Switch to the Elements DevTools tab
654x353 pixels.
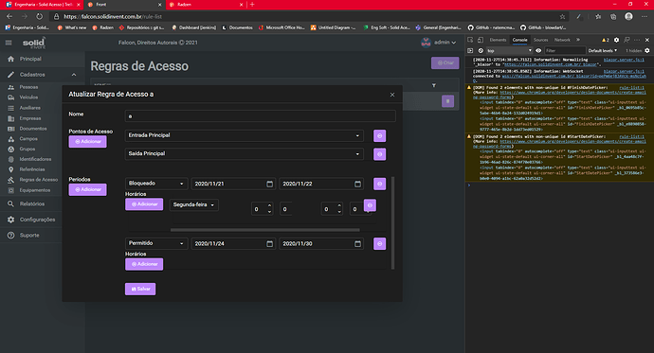click(x=498, y=40)
